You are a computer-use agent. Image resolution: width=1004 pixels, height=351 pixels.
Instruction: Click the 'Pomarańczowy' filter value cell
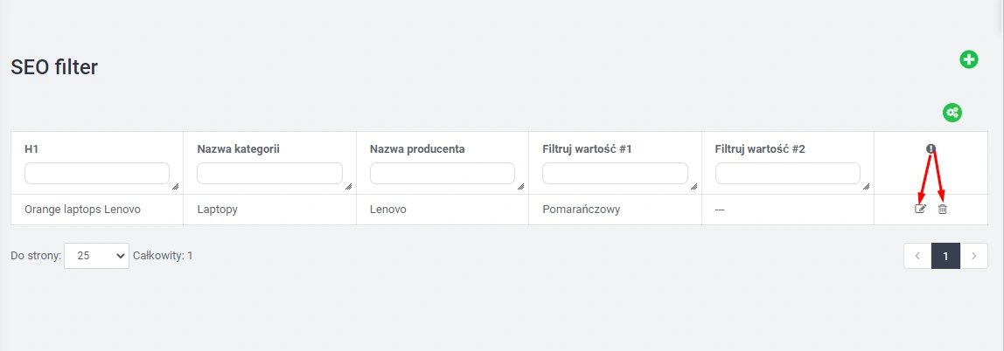(581, 210)
